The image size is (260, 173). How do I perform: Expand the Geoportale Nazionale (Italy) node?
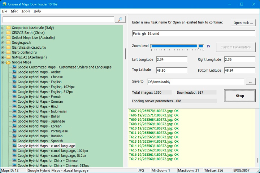coord(3,28)
